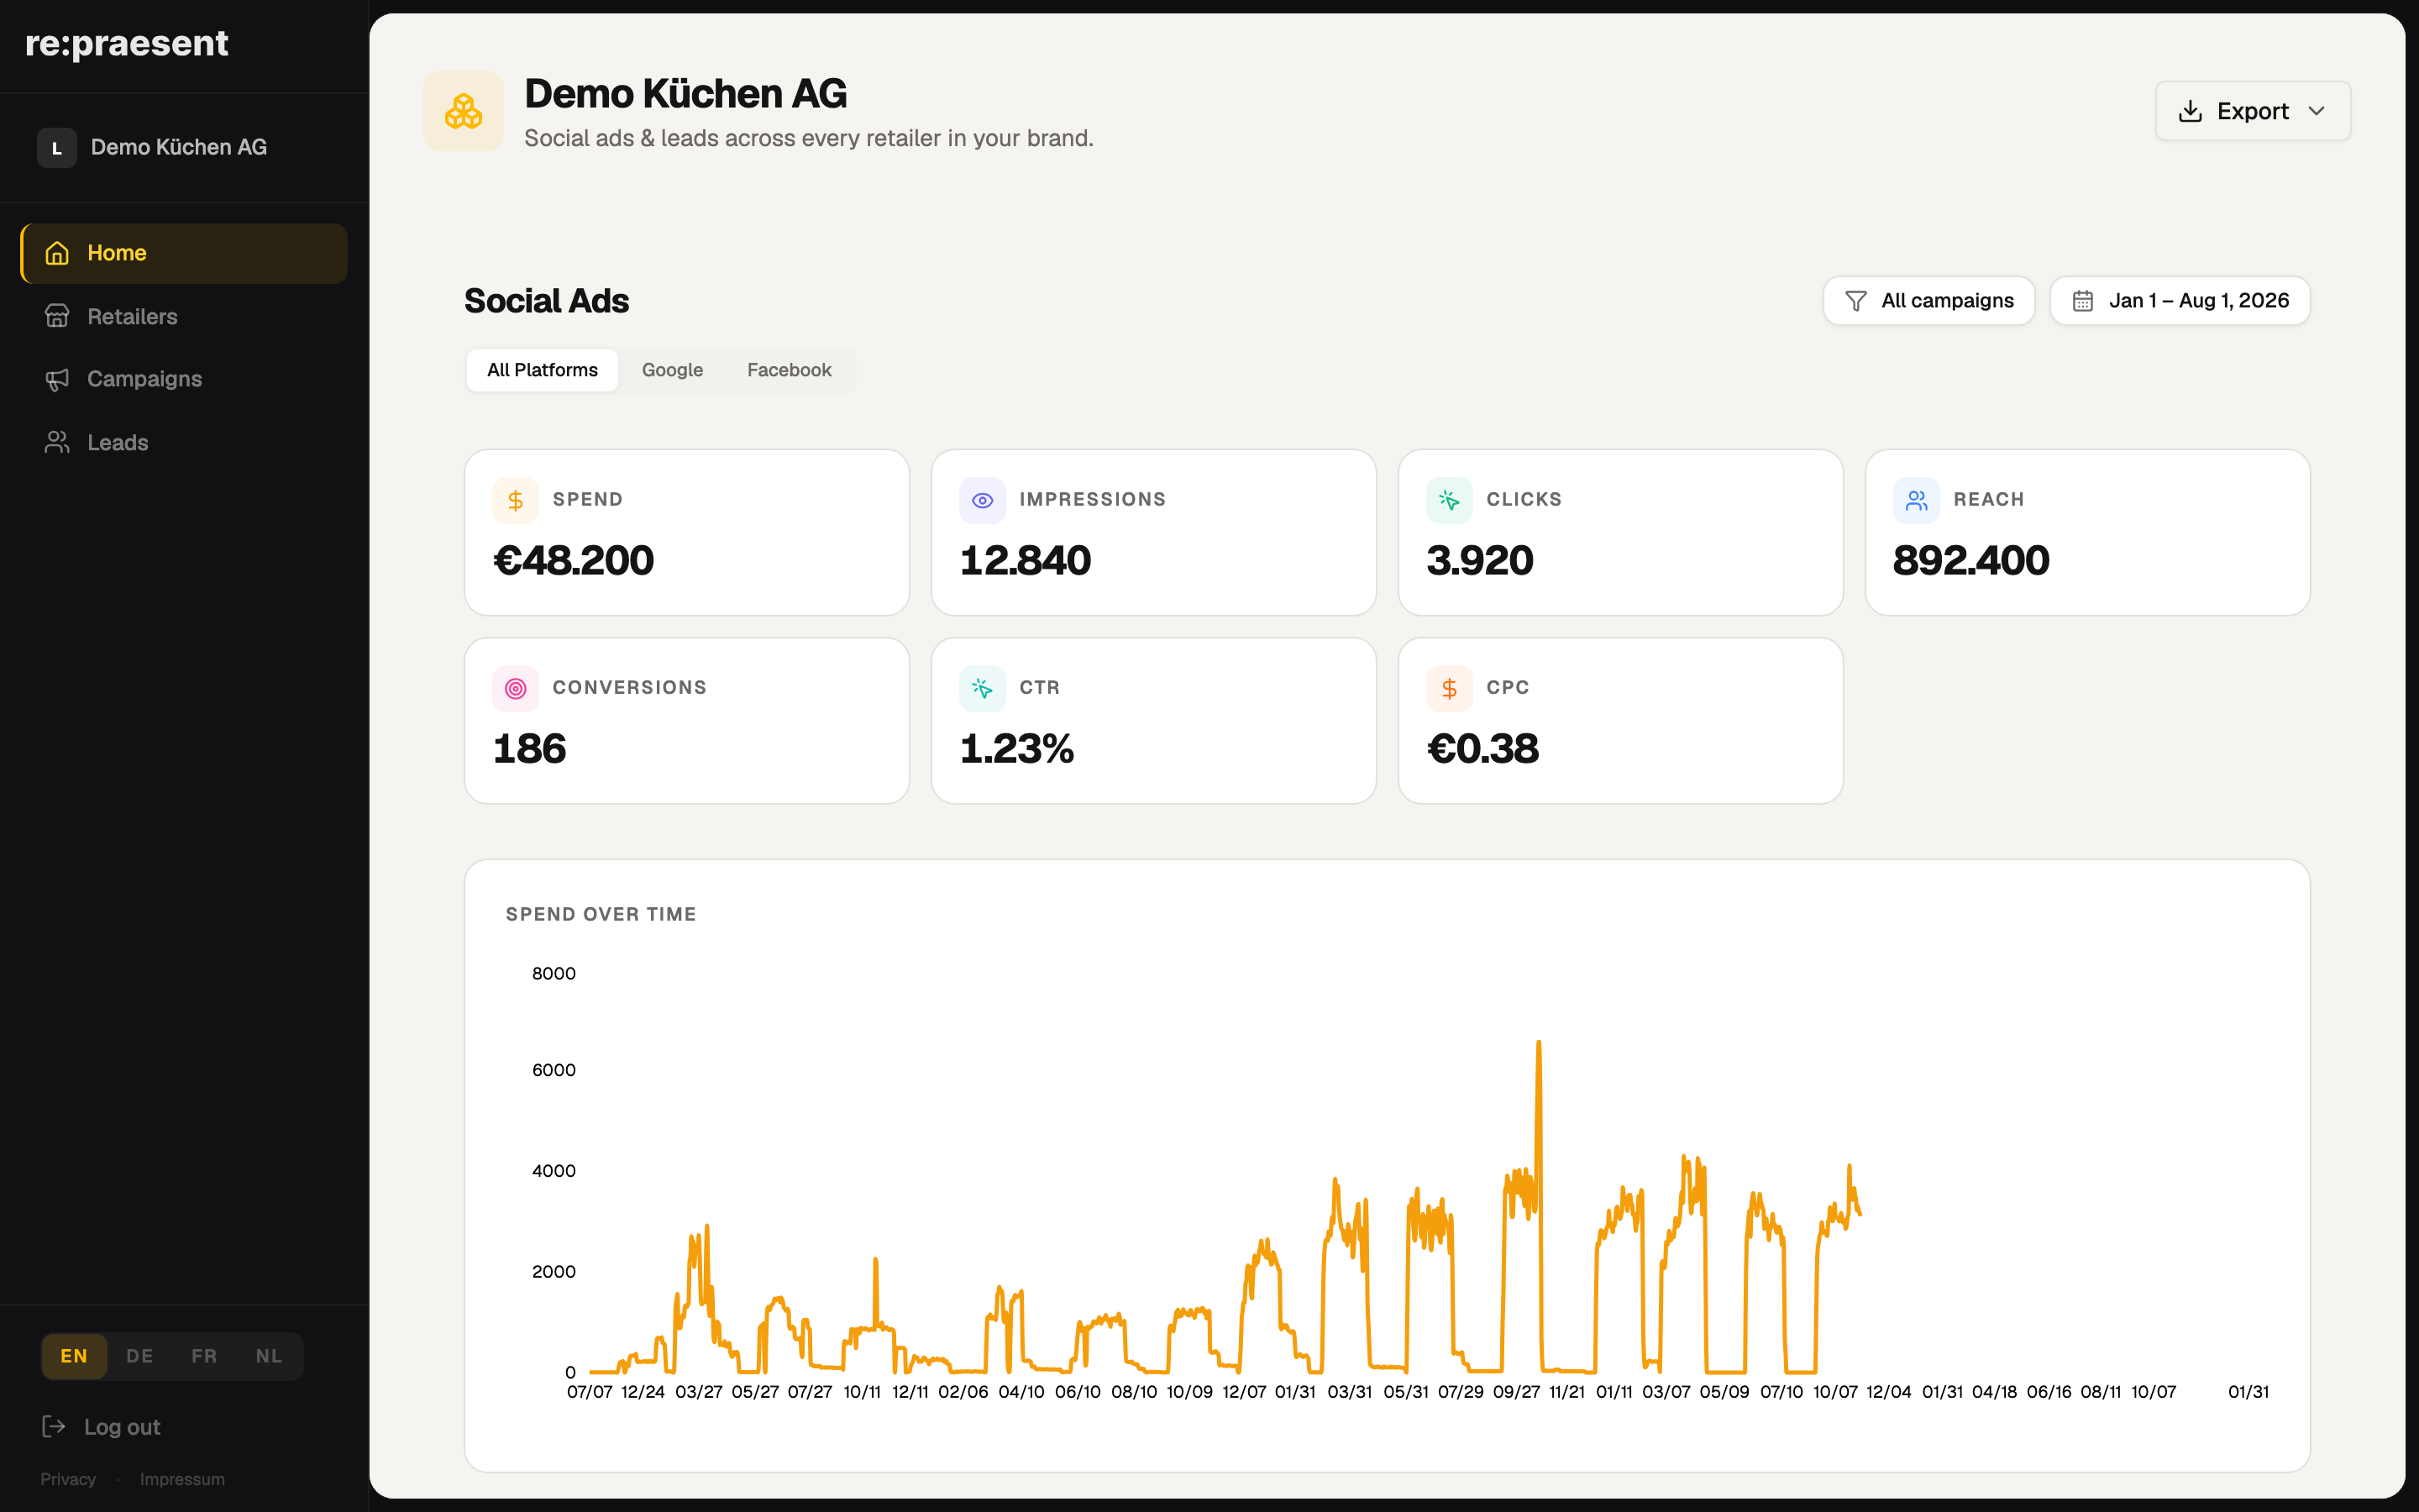
Task: Click the Log out link
Action: coord(101,1427)
